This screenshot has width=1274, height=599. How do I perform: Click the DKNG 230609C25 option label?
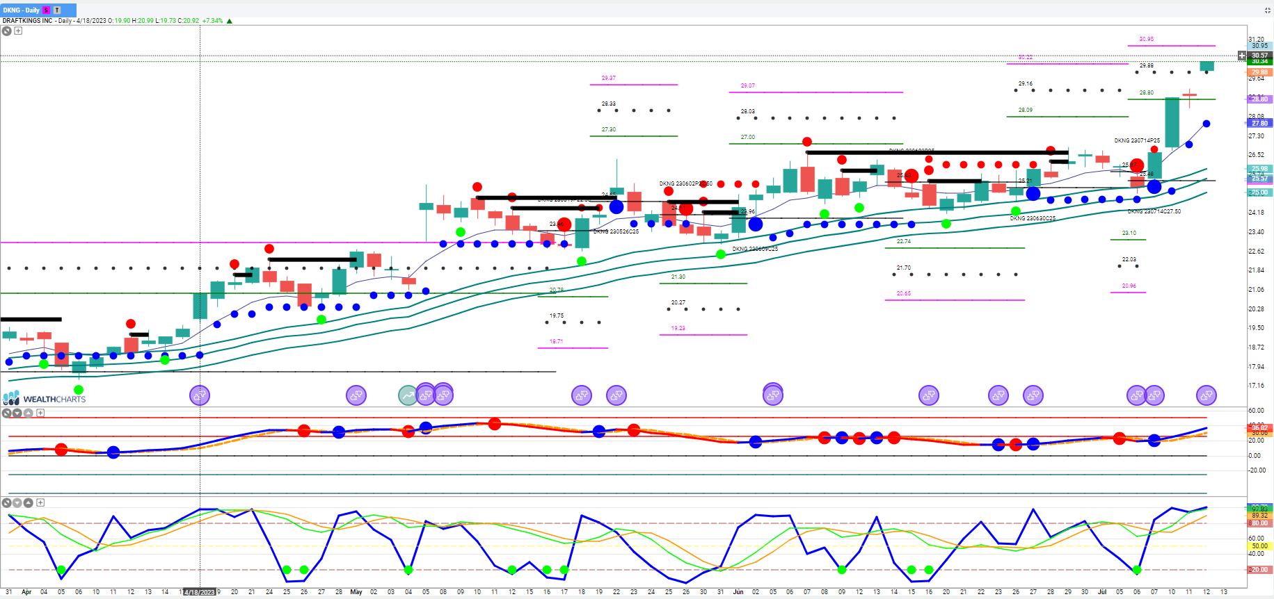pyautogui.click(x=755, y=249)
